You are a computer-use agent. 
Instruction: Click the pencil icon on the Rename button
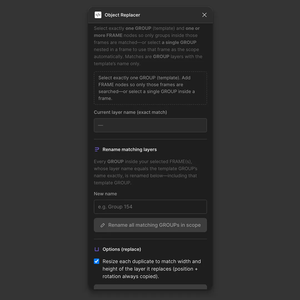click(x=103, y=225)
